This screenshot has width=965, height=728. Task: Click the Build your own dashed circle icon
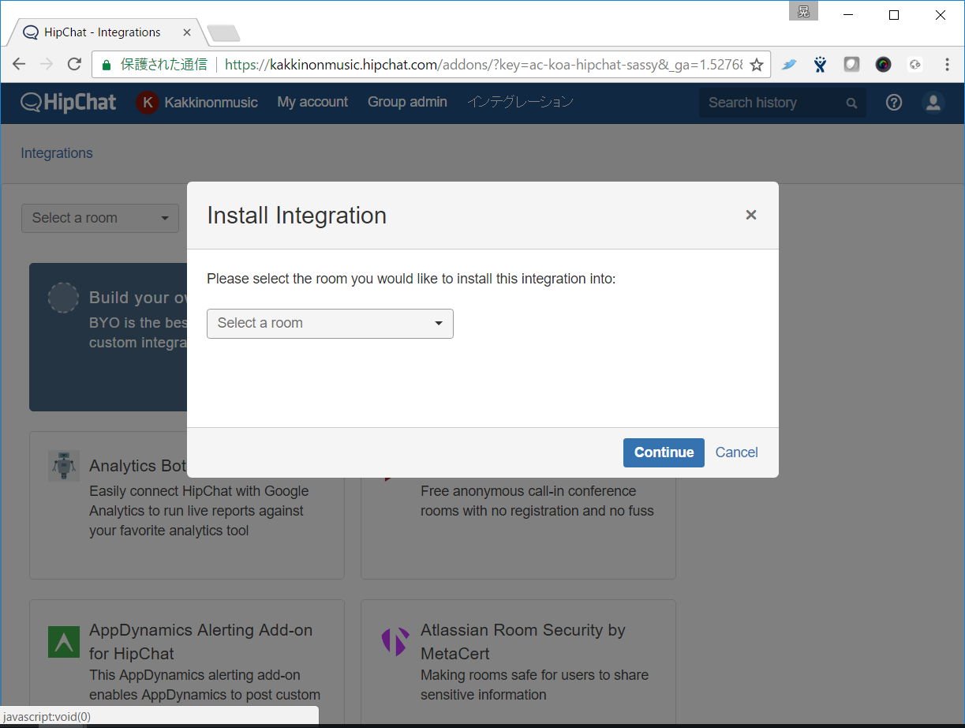[x=63, y=298]
